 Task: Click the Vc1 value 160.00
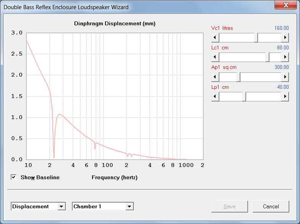pyautogui.click(x=281, y=28)
